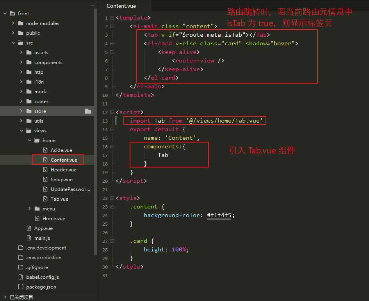Click the Setup.vue file icon
This screenshot has width=369, height=301.
pos(45,179)
